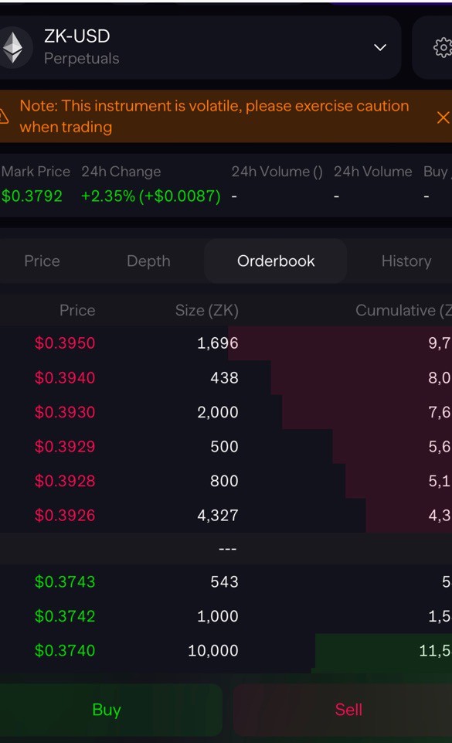Click the red Sell button
The height and width of the screenshot is (743, 452).
coord(348,709)
